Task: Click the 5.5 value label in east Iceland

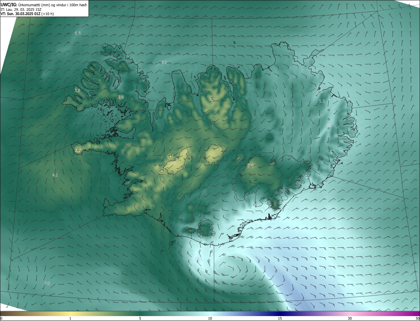Action: [x=322, y=101]
